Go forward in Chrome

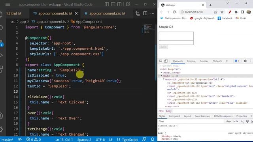168,12
